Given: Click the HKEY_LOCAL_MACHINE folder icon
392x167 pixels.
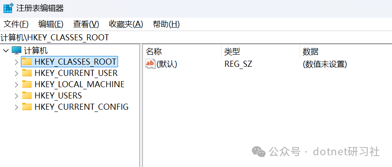Looking at the screenshot, I should click(27, 84).
